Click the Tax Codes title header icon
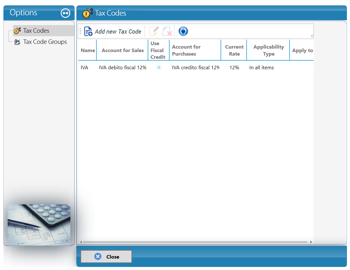 pos(87,13)
